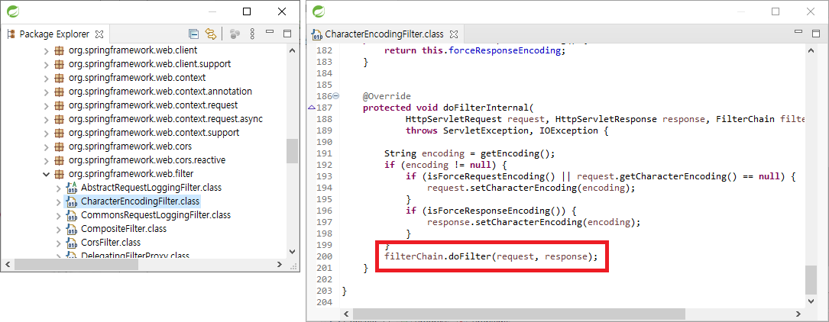
Task: Click scroll-right arrow in editor
Action: (799, 314)
